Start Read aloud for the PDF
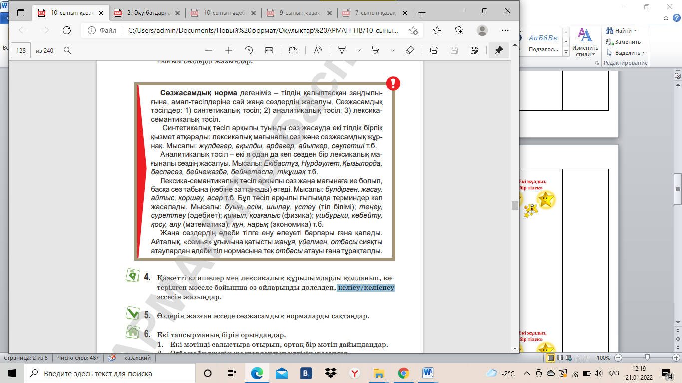The height and width of the screenshot is (383, 682). 318,50
